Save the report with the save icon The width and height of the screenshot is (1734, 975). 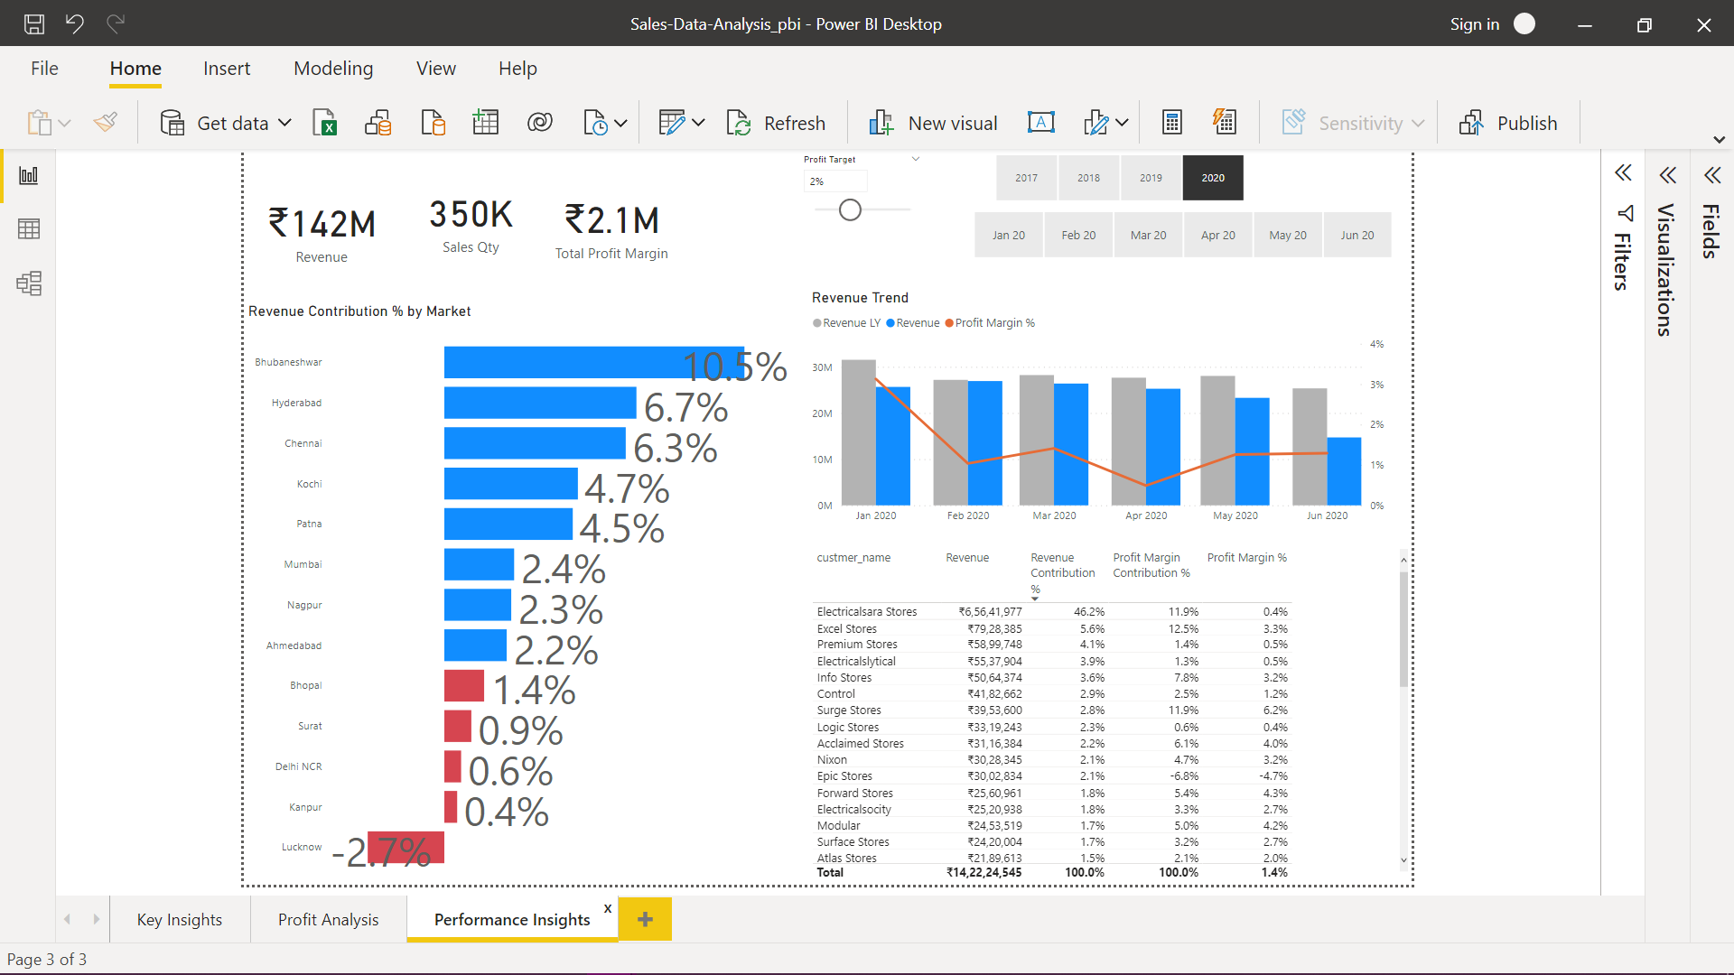point(34,24)
